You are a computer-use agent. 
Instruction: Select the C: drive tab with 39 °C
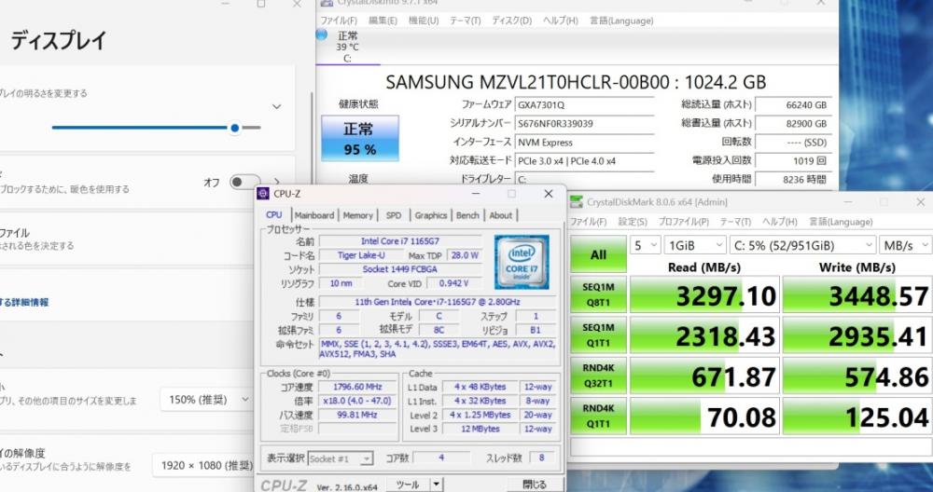point(347,47)
